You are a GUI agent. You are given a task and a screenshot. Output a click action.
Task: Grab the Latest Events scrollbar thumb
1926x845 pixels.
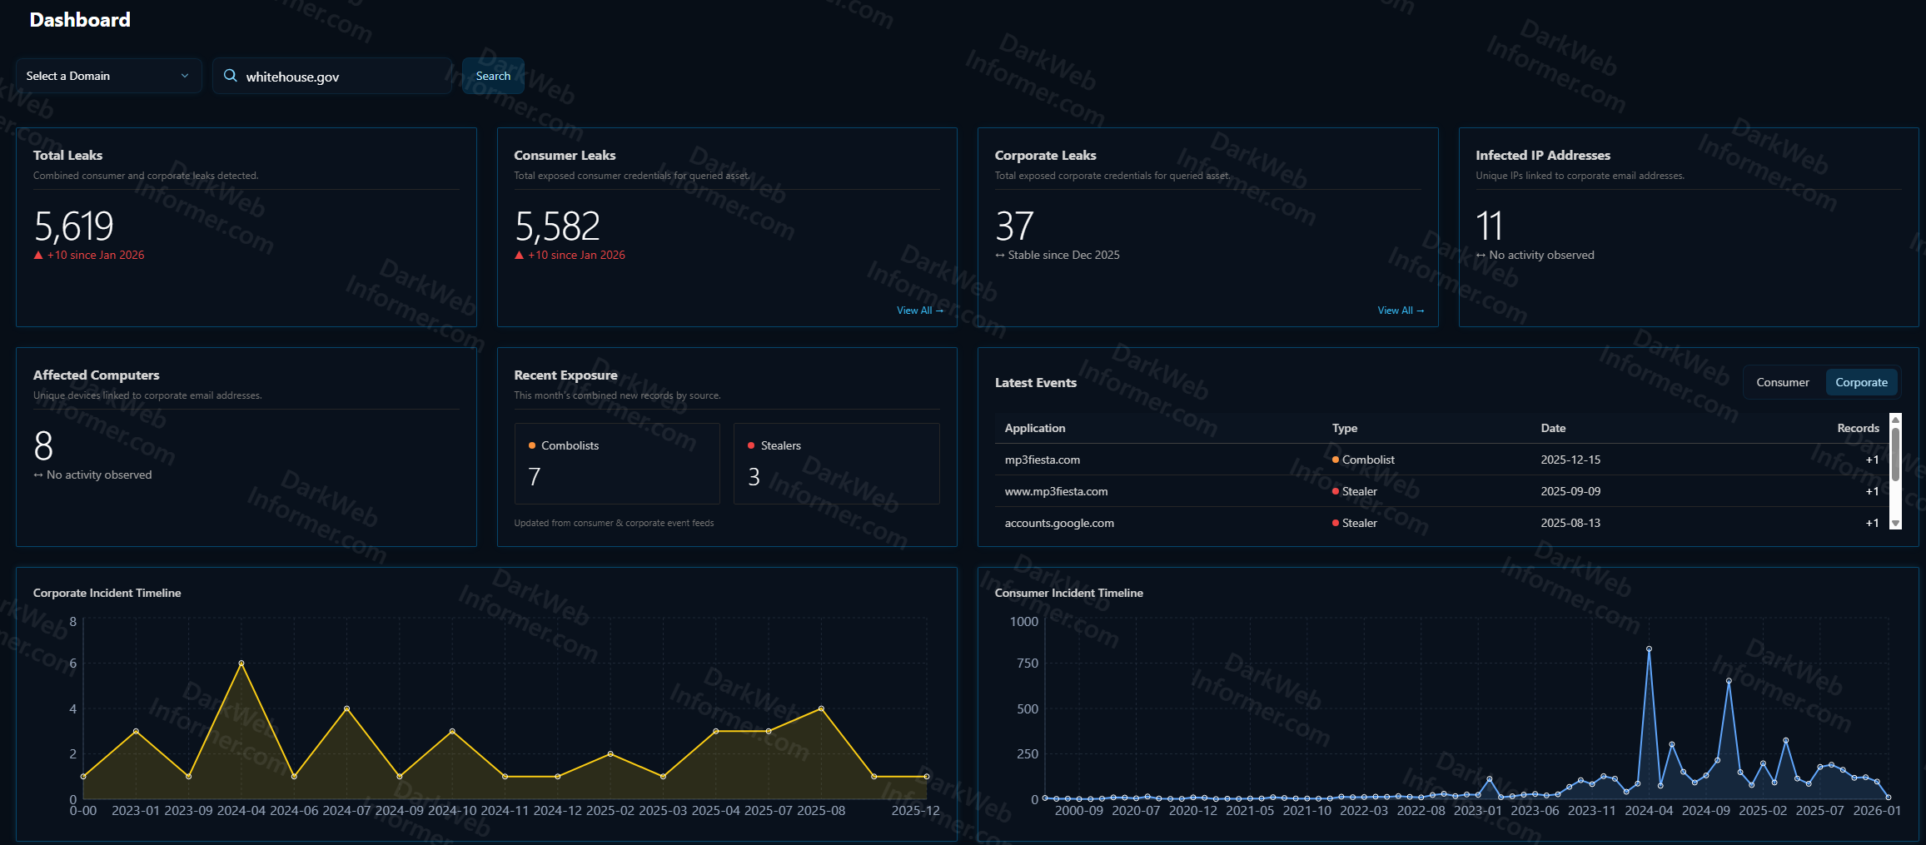tap(1895, 455)
